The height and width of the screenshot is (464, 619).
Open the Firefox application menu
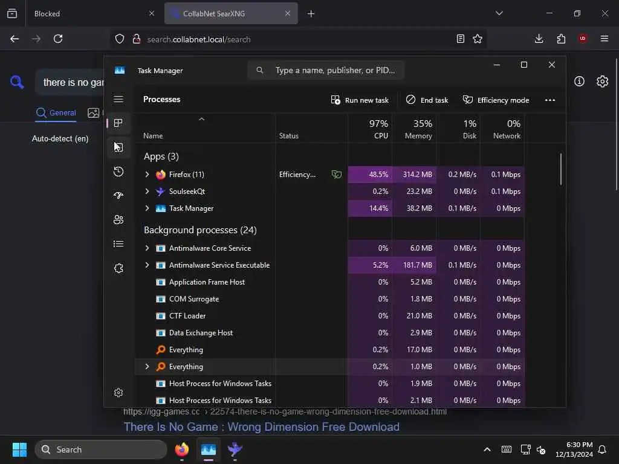(x=604, y=39)
